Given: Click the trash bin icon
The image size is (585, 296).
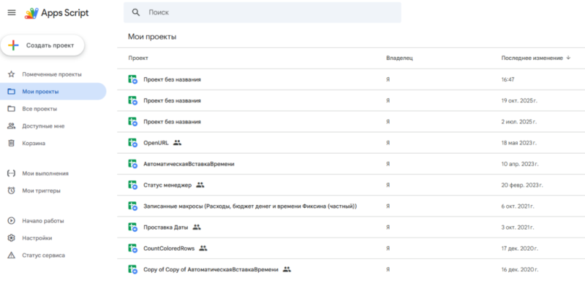Looking at the screenshot, I should pos(11,143).
